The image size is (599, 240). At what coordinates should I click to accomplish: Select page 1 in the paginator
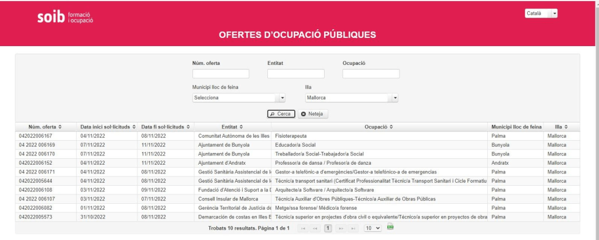pos(328,228)
